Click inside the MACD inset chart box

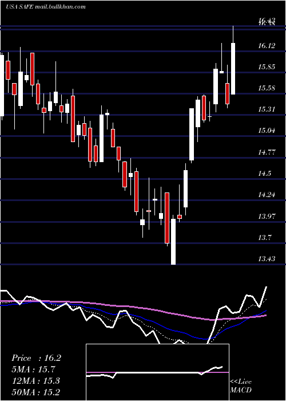(x=157, y=372)
